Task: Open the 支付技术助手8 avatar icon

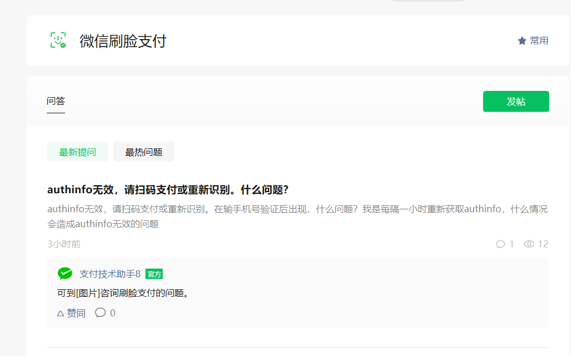Action: click(65, 273)
